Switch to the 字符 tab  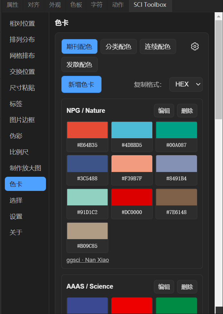click(97, 5)
